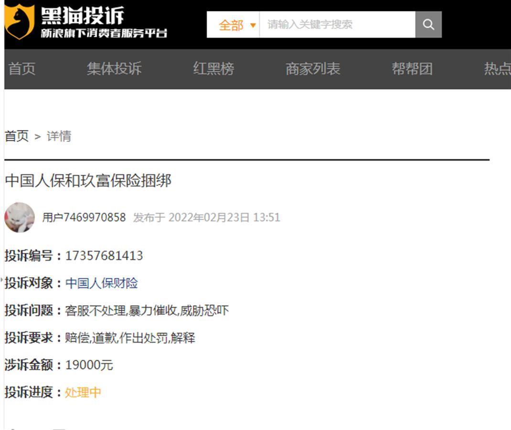511x430 pixels.
Task: Click the issue text 客服不处理,暴力催收,威胁恐吓
Action: click(x=147, y=311)
